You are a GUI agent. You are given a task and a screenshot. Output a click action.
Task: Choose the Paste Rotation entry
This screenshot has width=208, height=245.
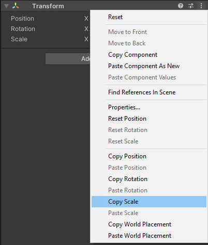point(149,190)
